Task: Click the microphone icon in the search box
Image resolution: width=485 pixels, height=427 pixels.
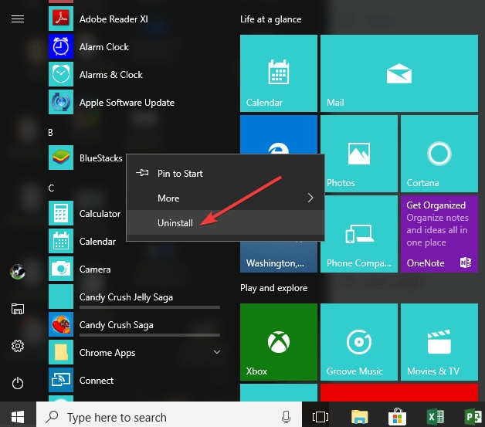Action: 286,417
